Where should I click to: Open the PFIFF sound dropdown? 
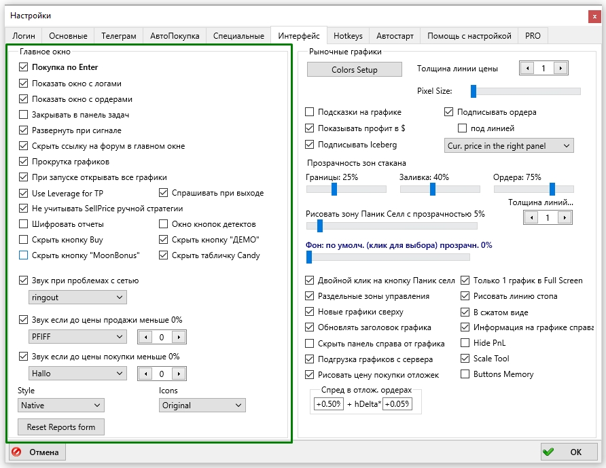(x=77, y=337)
